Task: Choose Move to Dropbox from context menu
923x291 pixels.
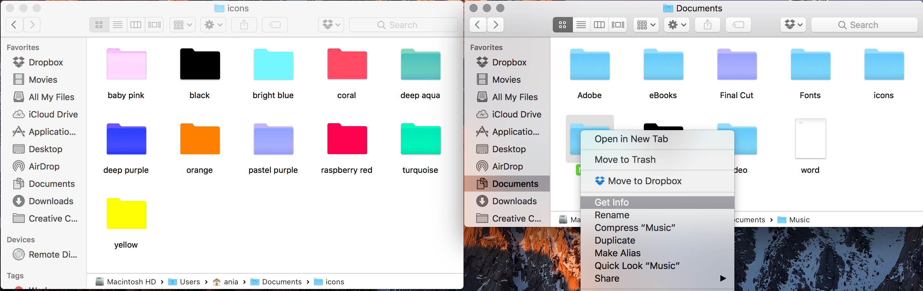Action: [657, 181]
